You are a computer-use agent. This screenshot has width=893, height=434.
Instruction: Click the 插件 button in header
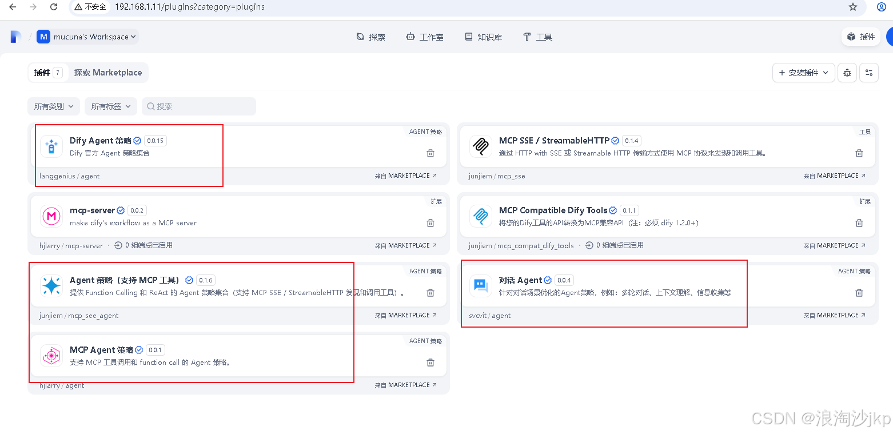coord(861,37)
